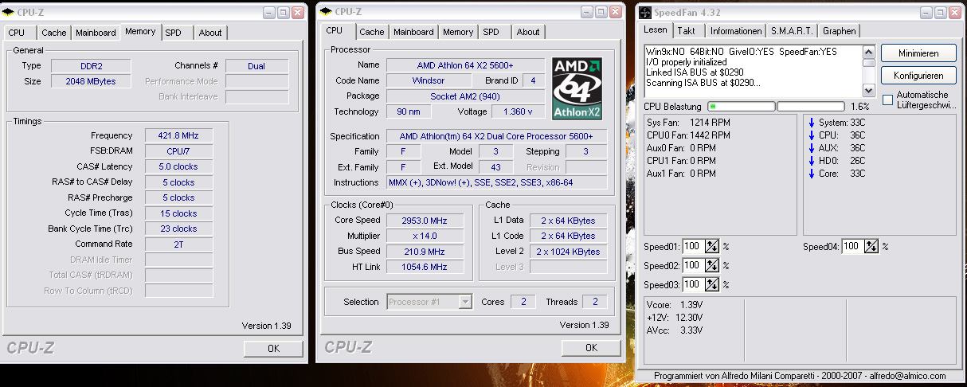The height and width of the screenshot is (387, 967).
Task: Click the SpeedFan title bar icon
Action: pos(646,12)
